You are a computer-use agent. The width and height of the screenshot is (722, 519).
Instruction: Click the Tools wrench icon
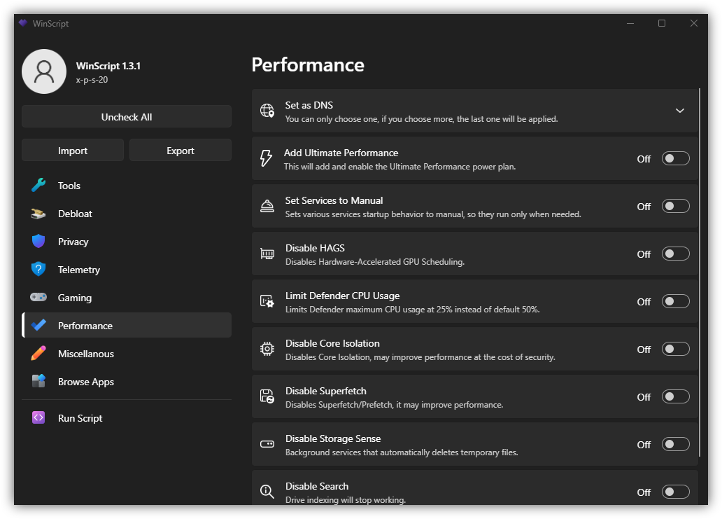point(38,186)
